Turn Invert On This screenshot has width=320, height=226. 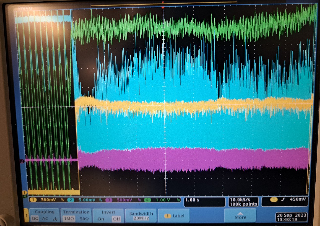tap(101, 219)
